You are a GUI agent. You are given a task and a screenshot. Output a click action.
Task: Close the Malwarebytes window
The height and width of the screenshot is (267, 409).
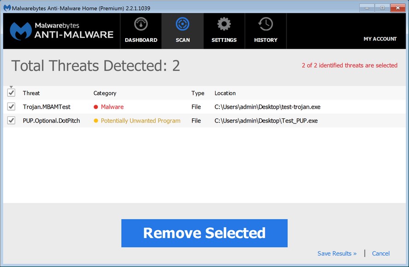coord(398,8)
